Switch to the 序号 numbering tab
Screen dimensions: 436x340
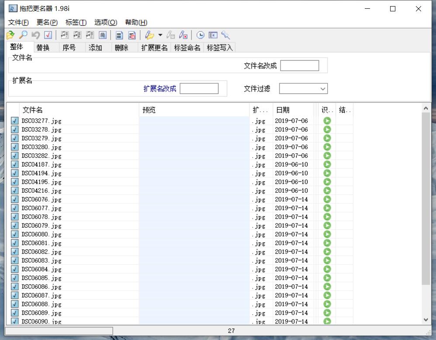pyautogui.click(x=70, y=47)
